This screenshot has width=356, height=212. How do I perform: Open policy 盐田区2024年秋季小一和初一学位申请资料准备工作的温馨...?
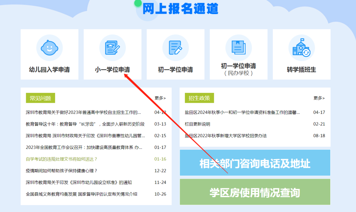tap(242, 112)
